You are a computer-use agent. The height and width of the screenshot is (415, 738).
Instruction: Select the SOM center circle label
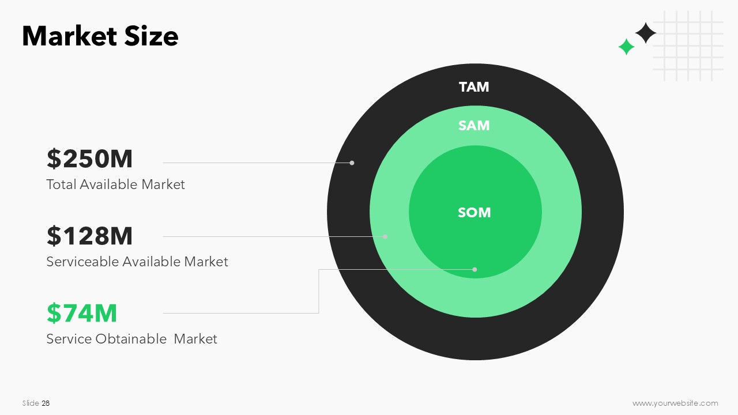click(475, 213)
